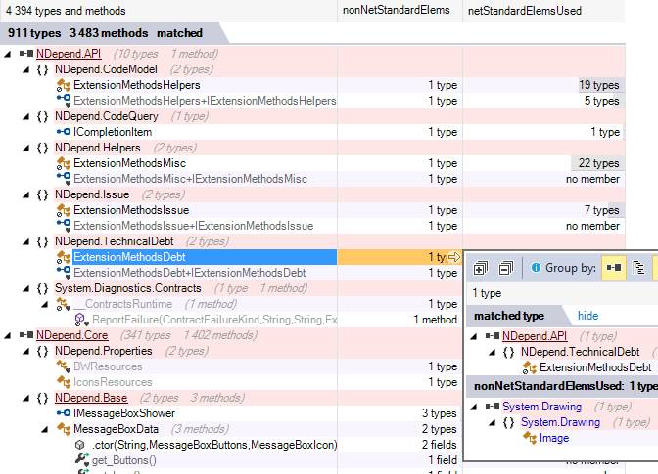Collapse the NDepend.API assembly node
The image size is (658, 474).
point(9,54)
